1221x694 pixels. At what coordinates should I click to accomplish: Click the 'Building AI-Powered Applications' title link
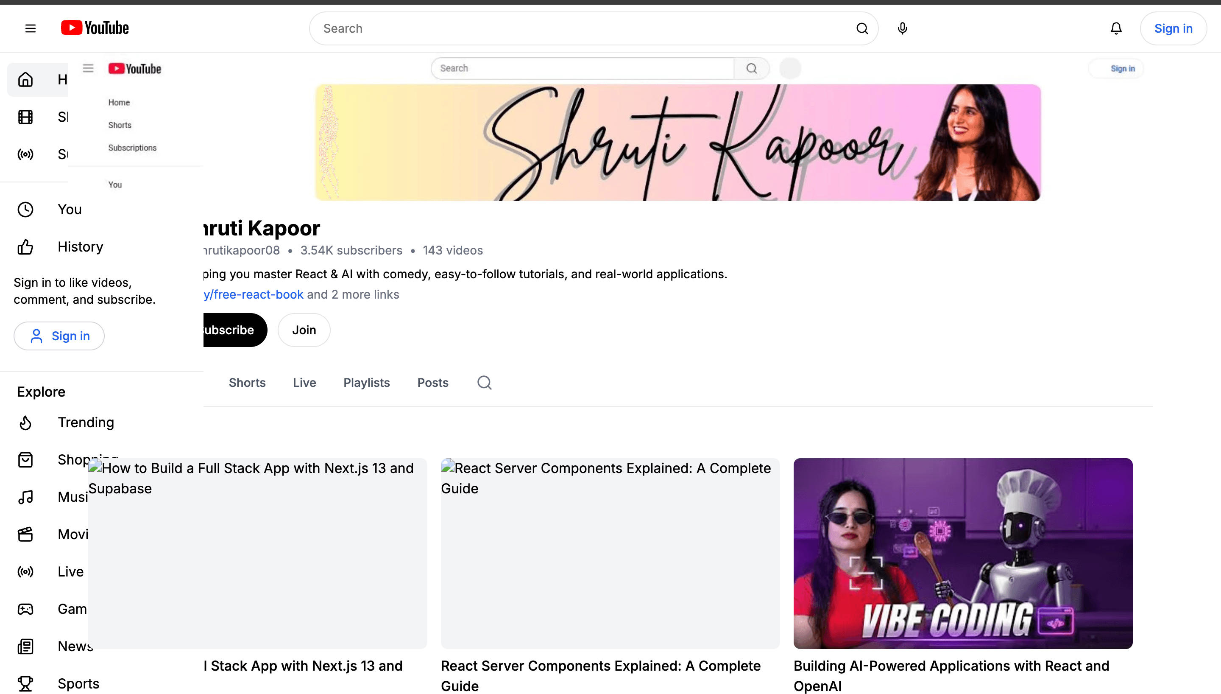(951, 676)
